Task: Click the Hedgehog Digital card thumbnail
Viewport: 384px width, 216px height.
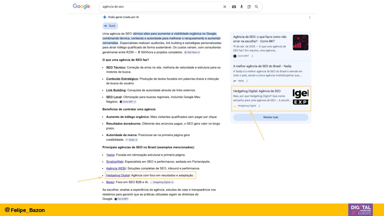Action: click(x=301, y=97)
